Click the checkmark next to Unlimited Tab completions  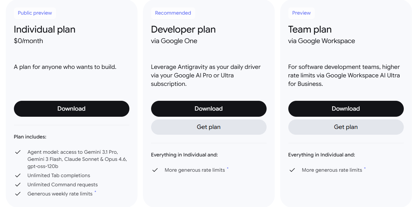tap(18, 175)
